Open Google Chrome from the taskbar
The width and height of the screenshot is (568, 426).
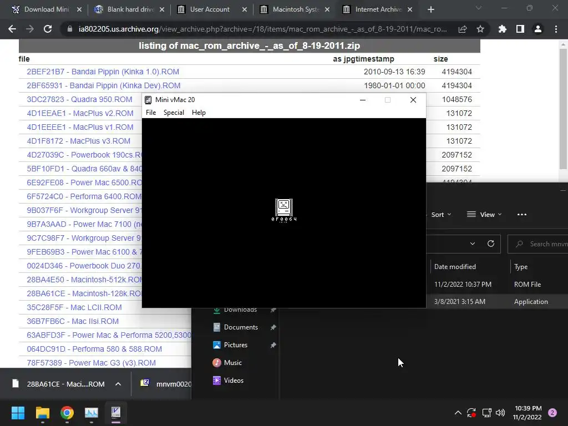[x=67, y=413]
